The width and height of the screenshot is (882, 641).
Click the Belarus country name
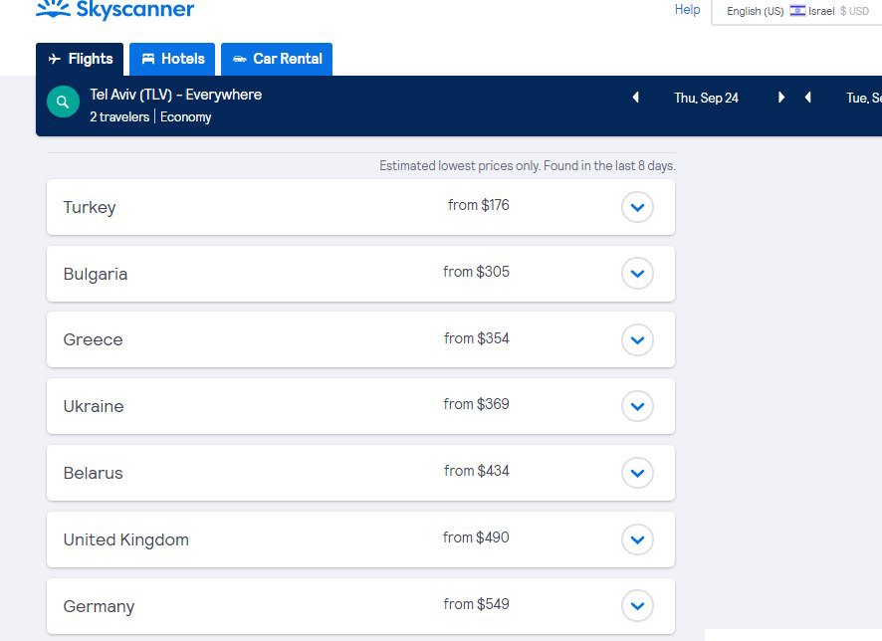click(x=93, y=473)
